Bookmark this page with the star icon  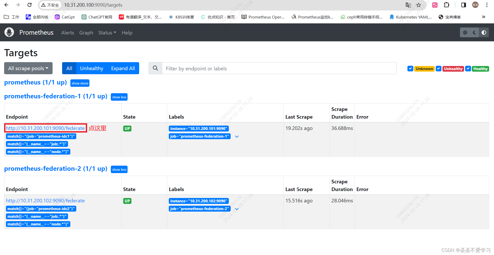pyautogui.click(x=419, y=5)
